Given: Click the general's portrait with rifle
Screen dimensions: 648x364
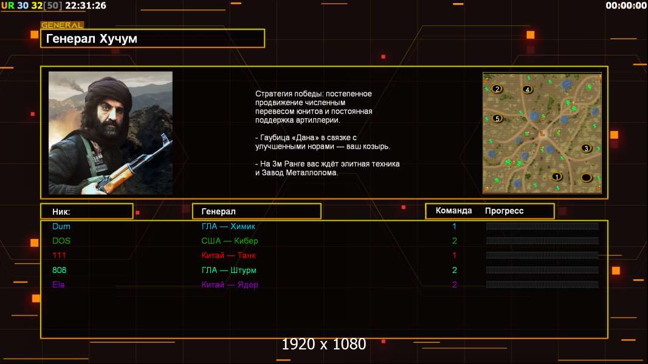Looking at the screenshot, I should (111, 133).
